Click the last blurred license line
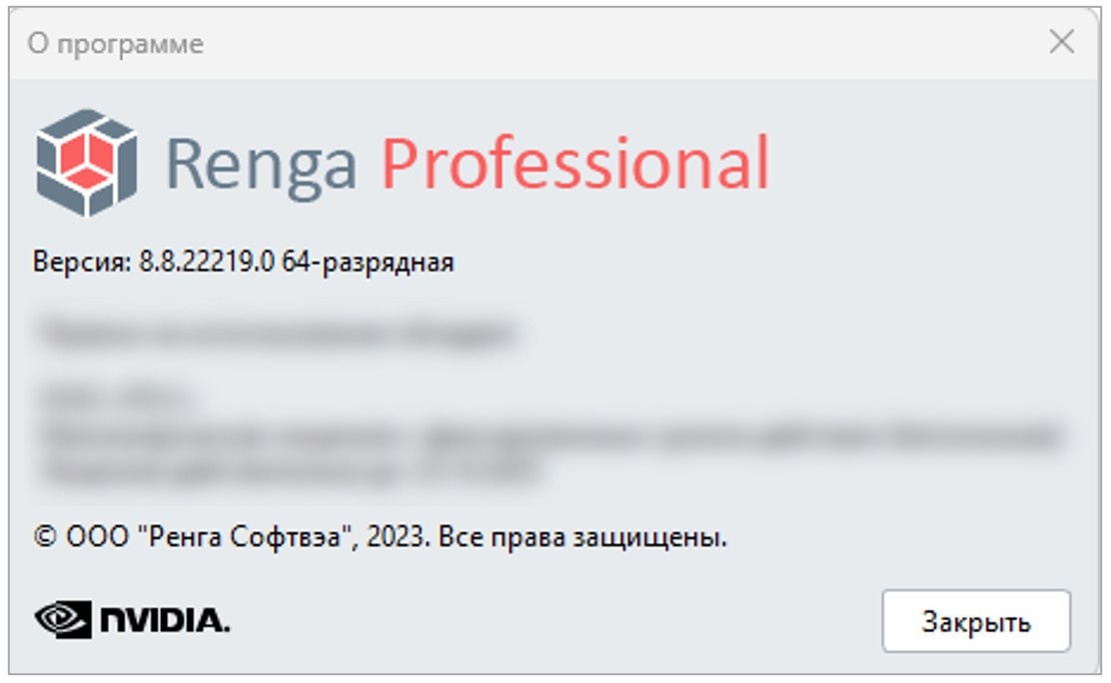The width and height of the screenshot is (1111, 683). coord(289,470)
